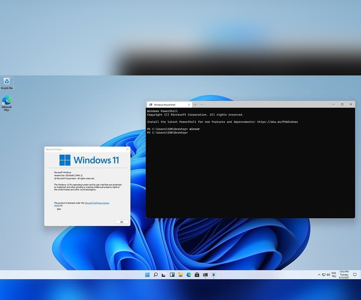Open the Widgets panel from the taskbar
This screenshot has width=361, height=300.
(x=172, y=275)
